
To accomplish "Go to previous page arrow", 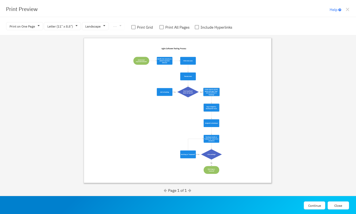I will point(165,191).
